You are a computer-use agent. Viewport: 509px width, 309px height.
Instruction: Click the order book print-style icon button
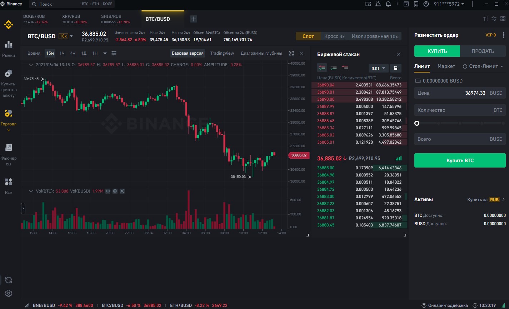395,68
